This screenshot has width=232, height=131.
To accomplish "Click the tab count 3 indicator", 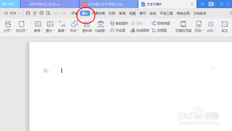I will [x=211, y=4].
